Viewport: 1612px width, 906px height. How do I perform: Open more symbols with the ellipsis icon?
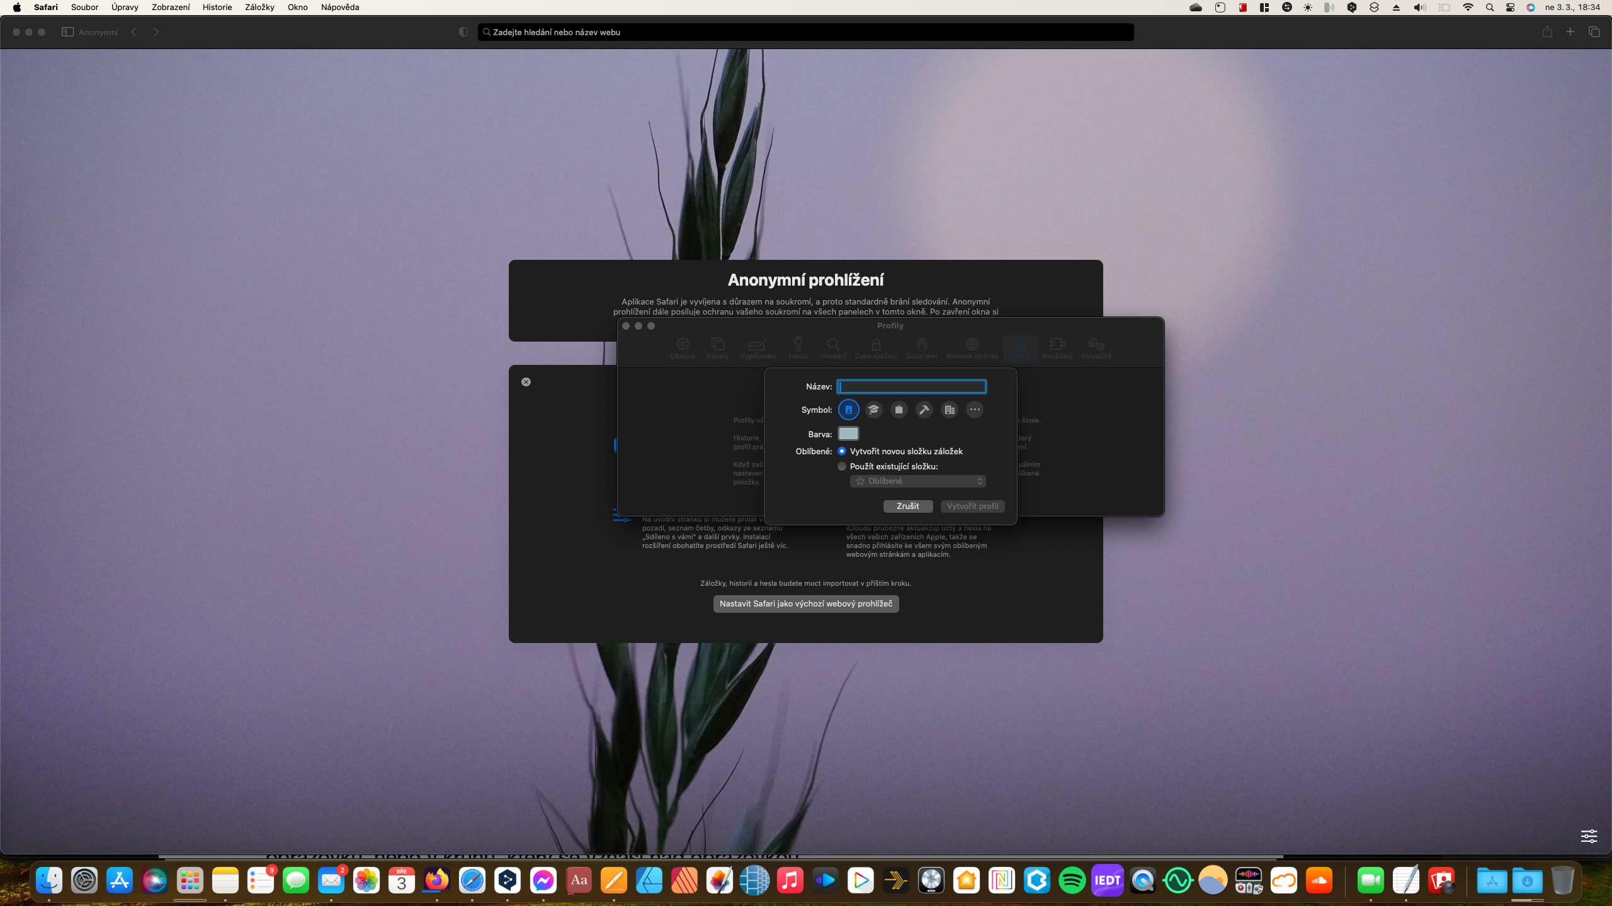pos(974,410)
